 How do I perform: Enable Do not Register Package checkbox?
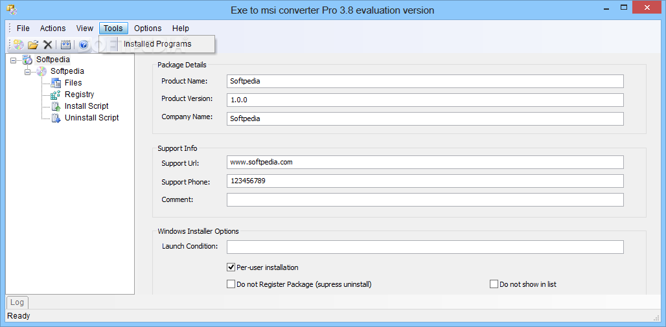[x=231, y=284]
